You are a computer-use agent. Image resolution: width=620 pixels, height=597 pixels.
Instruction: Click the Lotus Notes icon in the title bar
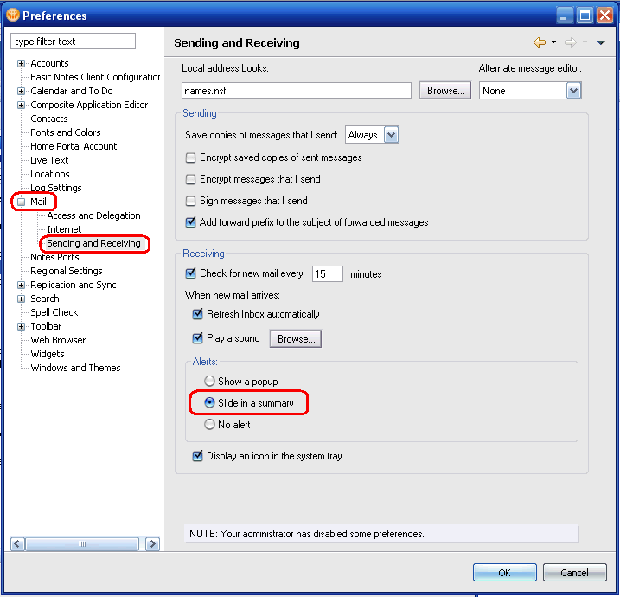(x=13, y=15)
